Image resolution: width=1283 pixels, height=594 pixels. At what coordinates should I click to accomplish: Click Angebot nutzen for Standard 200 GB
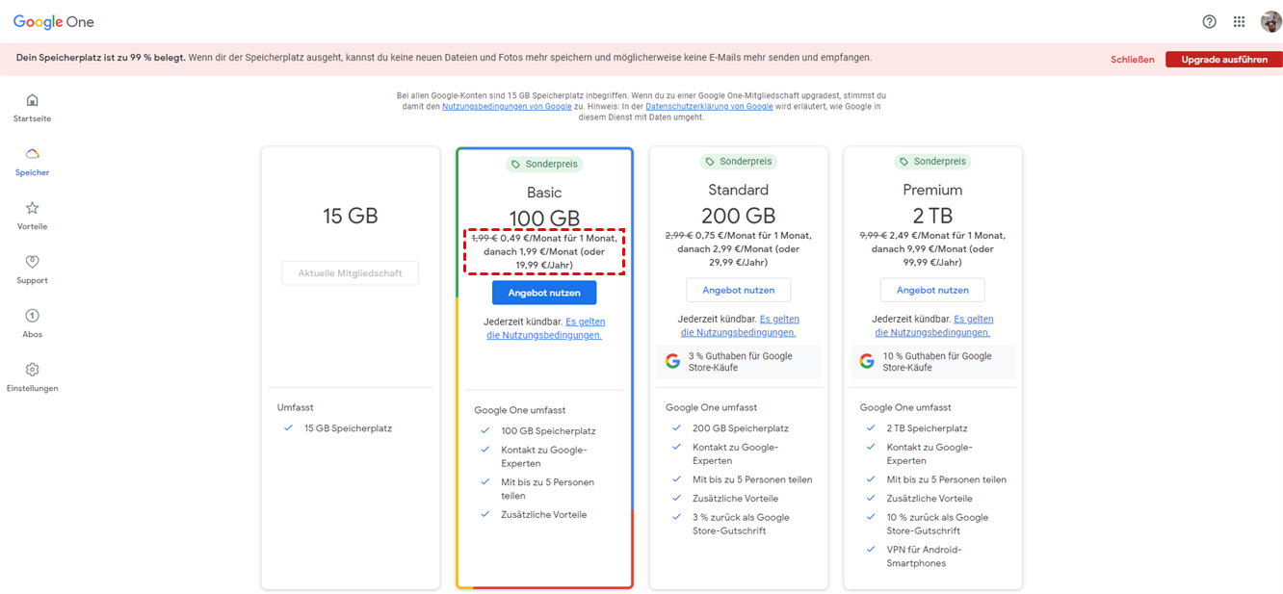[738, 290]
